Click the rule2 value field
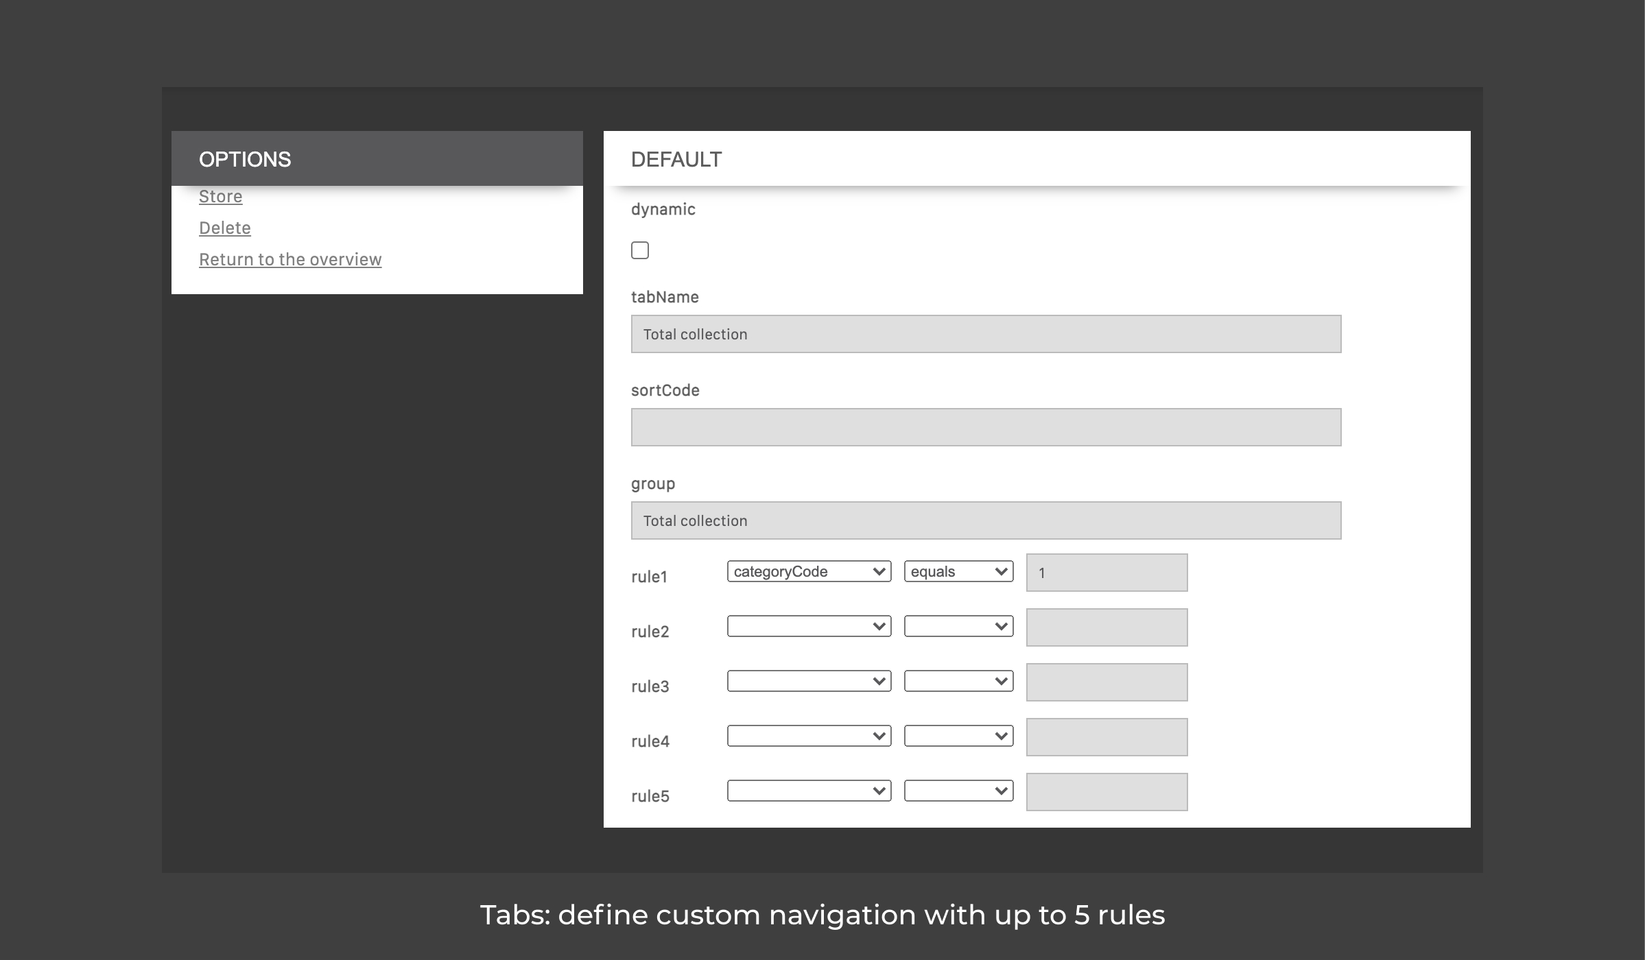The height and width of the screenshot is (960, 1645). tap(1106, 627)
